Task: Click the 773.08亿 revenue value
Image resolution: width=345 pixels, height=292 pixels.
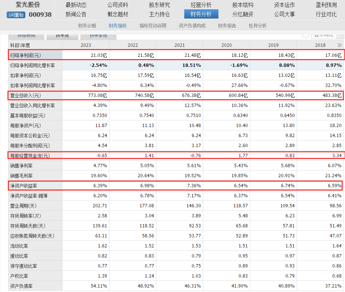Action: click(98, 95)
